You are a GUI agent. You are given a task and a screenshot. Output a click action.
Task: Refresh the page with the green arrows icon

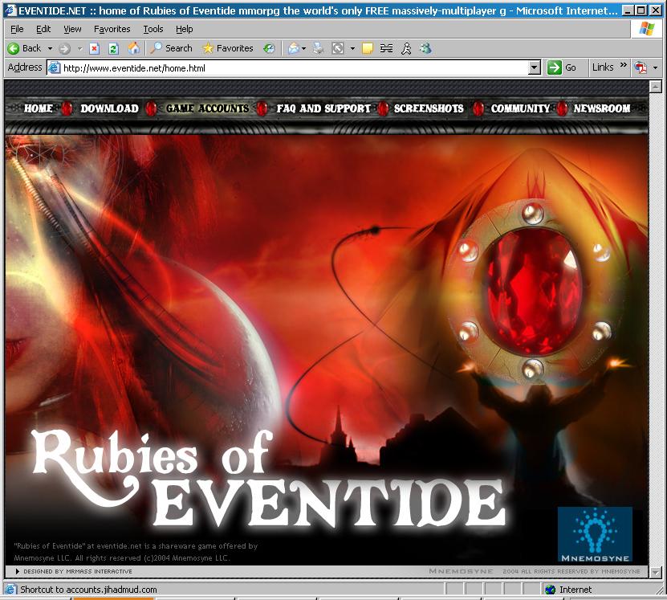[x=113, y=48]
